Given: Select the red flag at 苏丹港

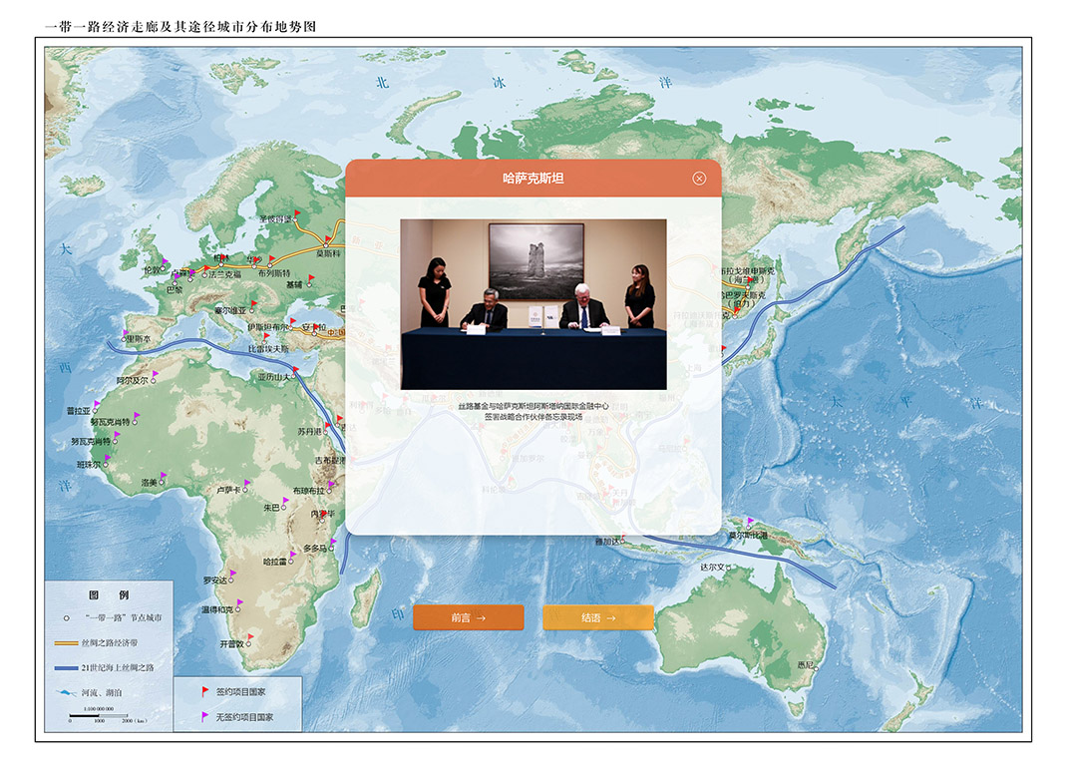Looking at the screenshot, I should pyautogui.click(x=328, y=426).
